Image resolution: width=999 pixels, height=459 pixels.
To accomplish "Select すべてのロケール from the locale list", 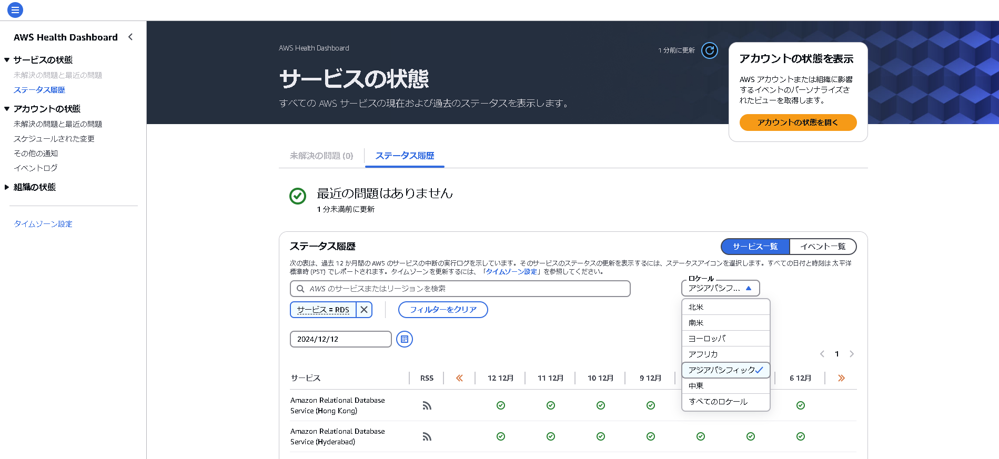I will pos(726,402).
